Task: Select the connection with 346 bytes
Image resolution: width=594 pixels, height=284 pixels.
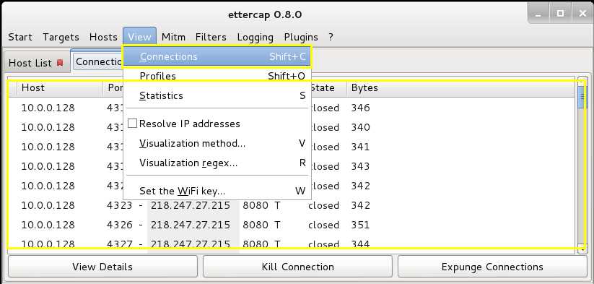Action: point(292,108)
